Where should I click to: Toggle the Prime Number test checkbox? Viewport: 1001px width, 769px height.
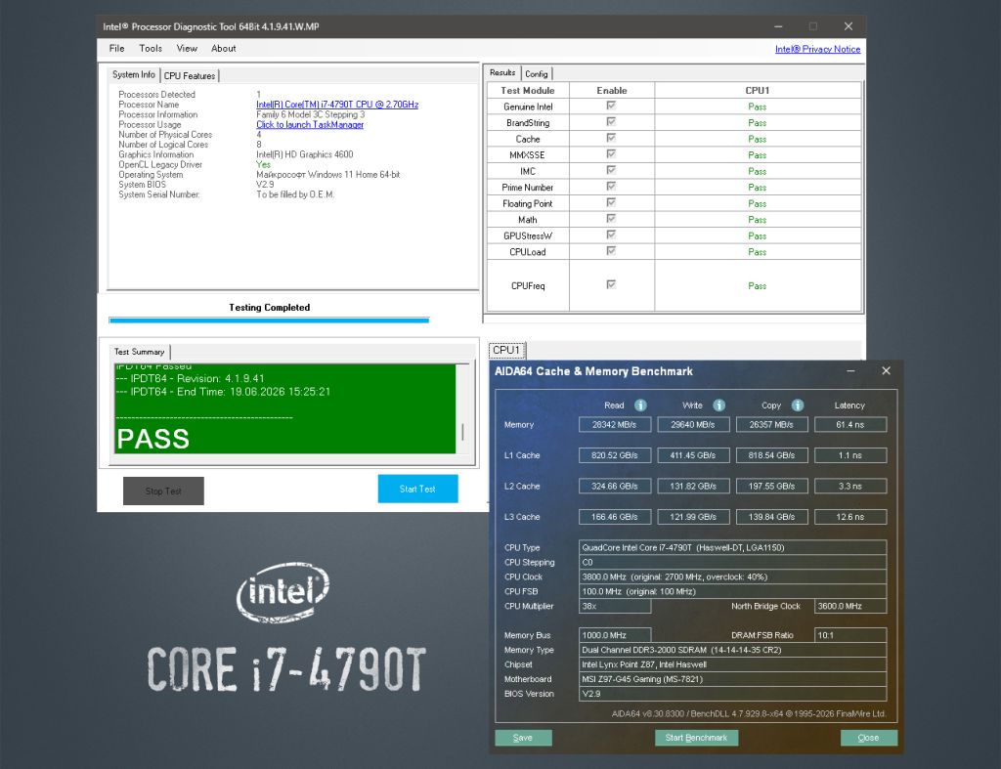[611, 187]
